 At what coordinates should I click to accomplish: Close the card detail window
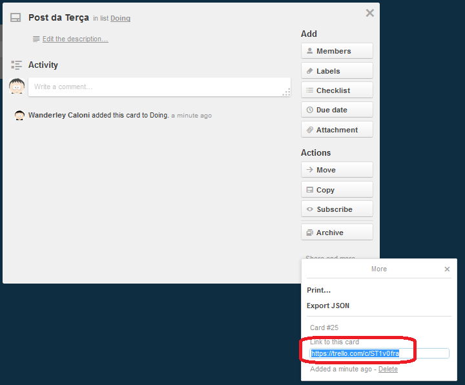coord(369,13)
